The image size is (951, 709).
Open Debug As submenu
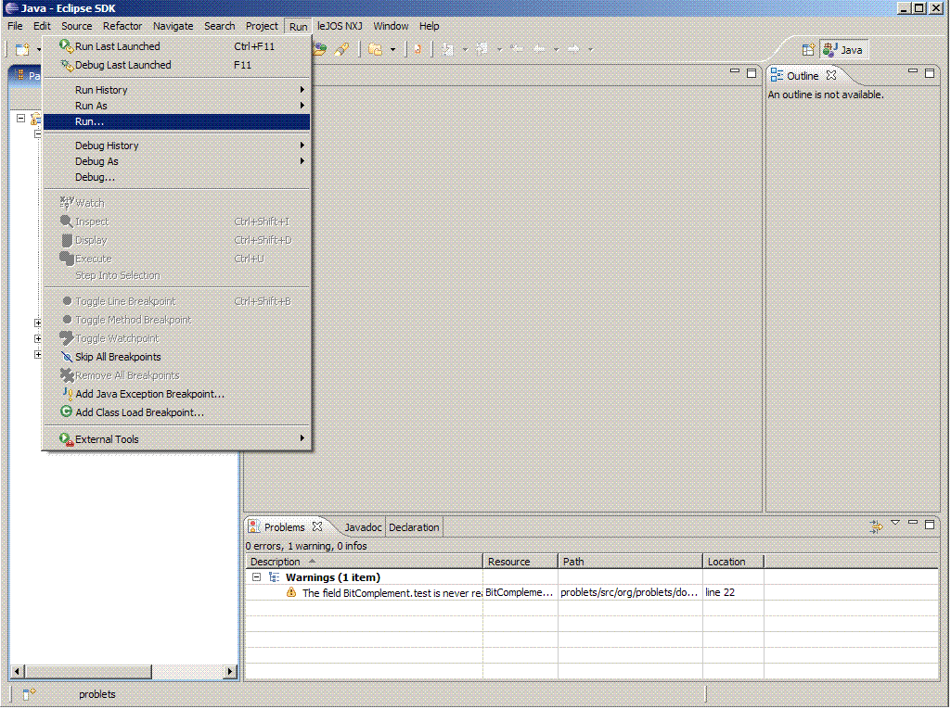(176, 161)
